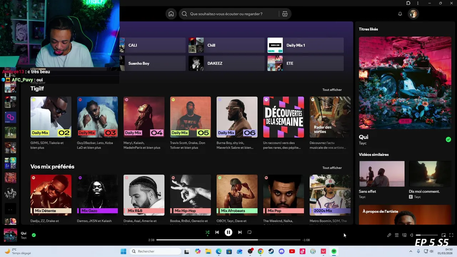457x257 pixels.
Task: Open the Browse icon in search bar
Action: [x=285, y=14]
